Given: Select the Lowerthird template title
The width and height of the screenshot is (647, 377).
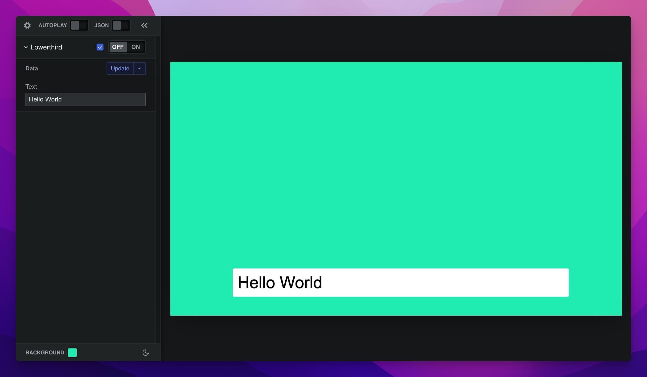Looking at the screenshot, I should (46, 47).
